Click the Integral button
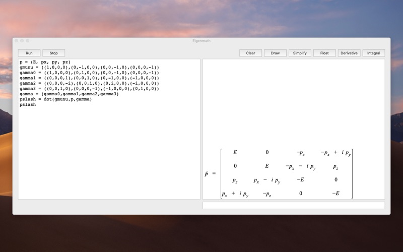403x252 pixels. [374, 53]
